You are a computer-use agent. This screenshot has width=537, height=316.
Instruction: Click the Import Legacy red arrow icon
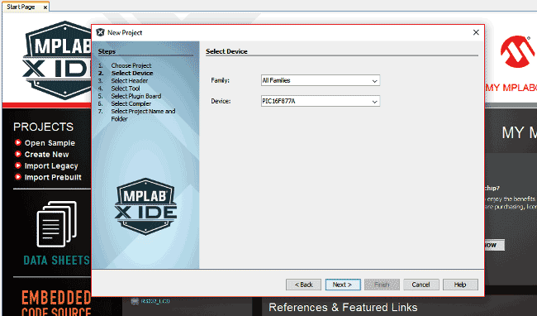coord(18,165)
